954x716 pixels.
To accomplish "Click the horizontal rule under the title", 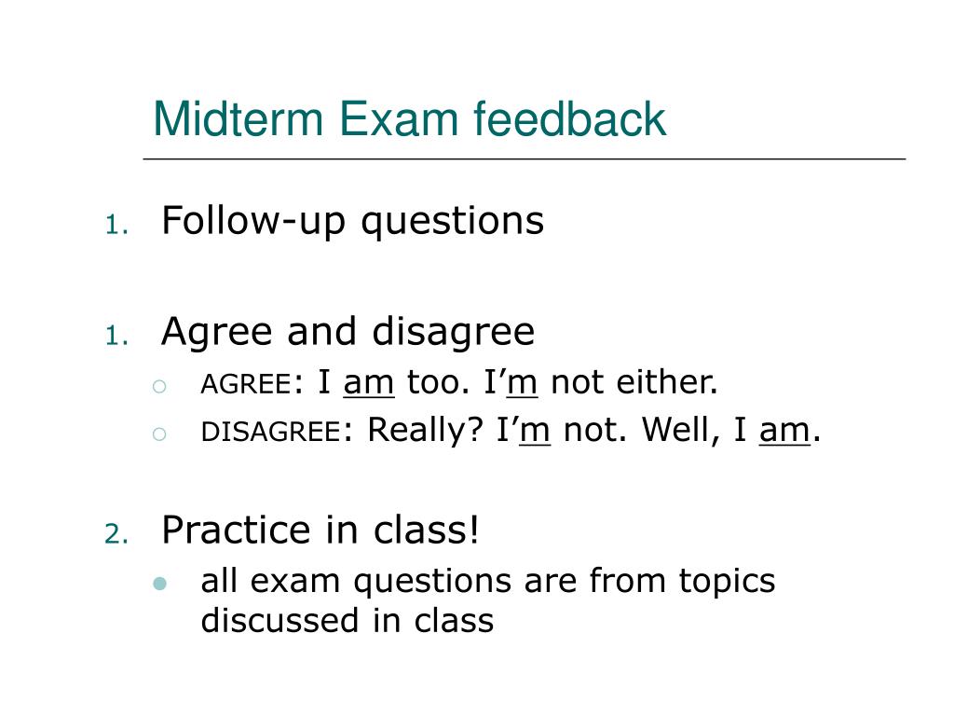I will pos(525,158).
